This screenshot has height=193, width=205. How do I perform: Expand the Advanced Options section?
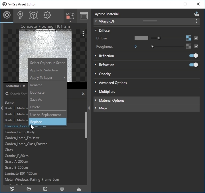113,83
